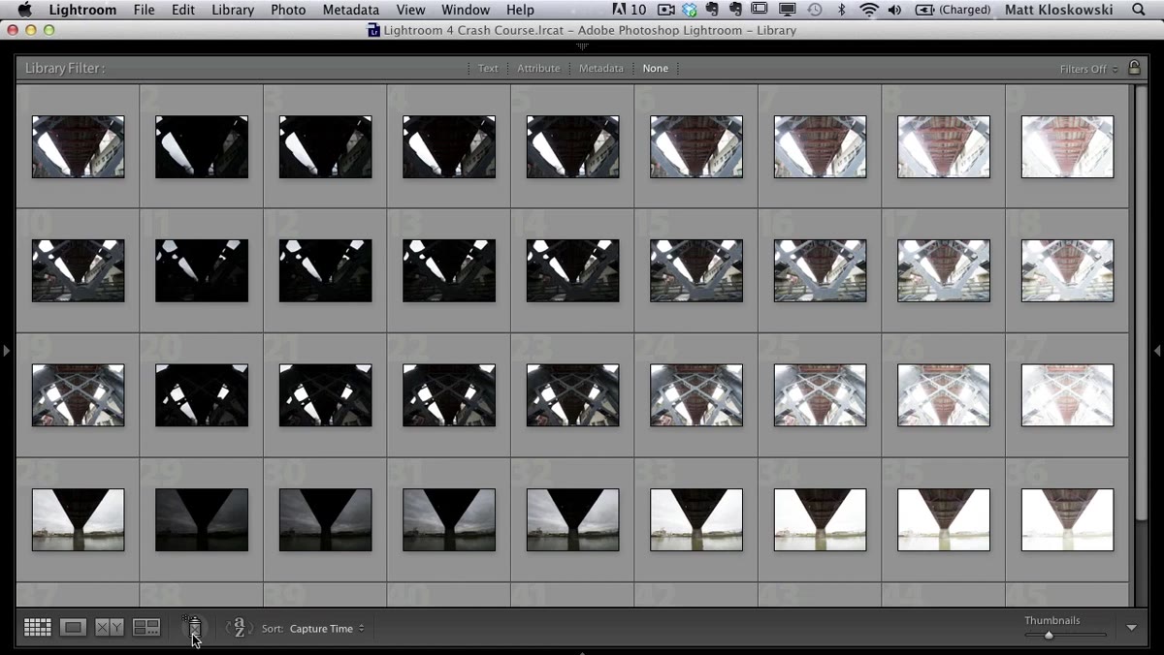Expand the top Module Picker panel
Screen dimensions: 1164x655
(x=582, y=46)
